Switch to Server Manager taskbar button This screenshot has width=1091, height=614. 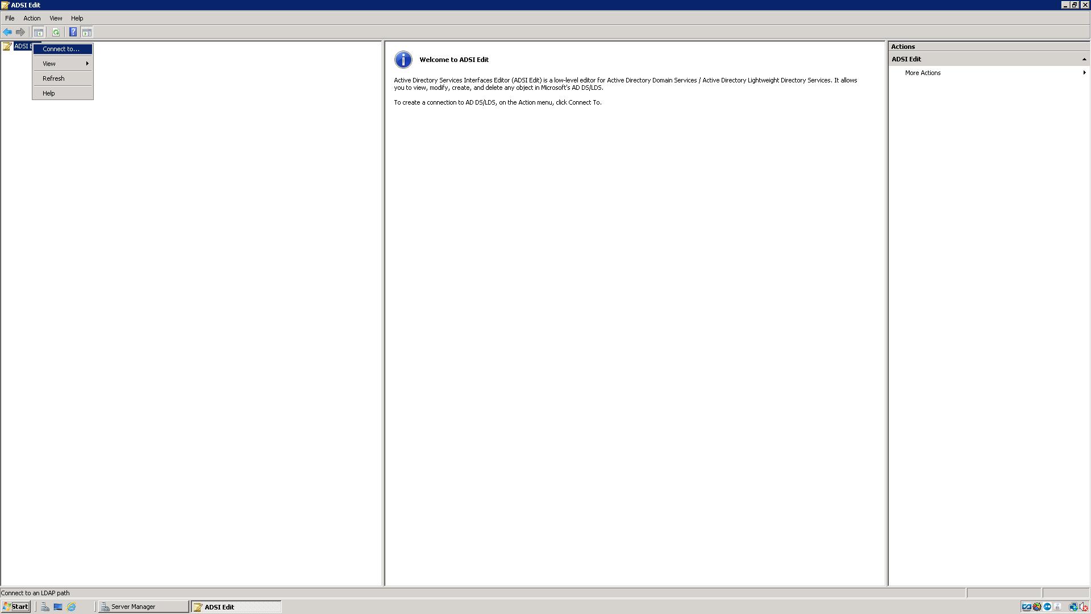[x=142, y=607]
